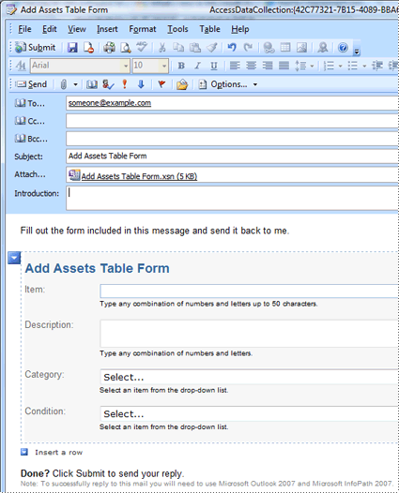Set high importance with the red exclamation
Screen dimensions: 399x493
tap(125, 84)
